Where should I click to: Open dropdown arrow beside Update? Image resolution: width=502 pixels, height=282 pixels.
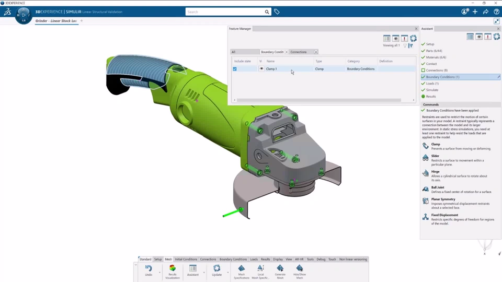[228, 273]
